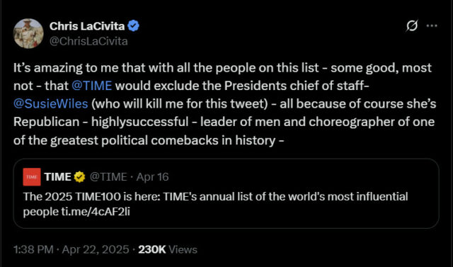
Task: Click the Apr 22, 2025 date
Action: pos(96,250)
